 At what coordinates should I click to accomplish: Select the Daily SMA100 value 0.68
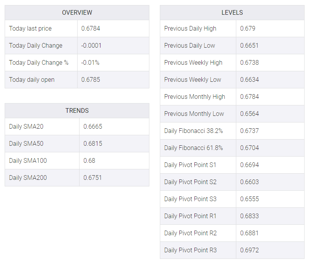(89, 160)
